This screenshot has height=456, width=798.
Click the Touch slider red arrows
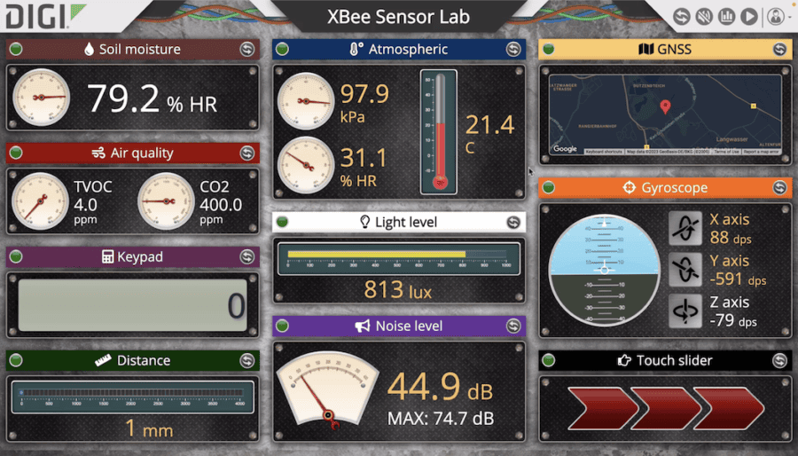coord(665,407)
